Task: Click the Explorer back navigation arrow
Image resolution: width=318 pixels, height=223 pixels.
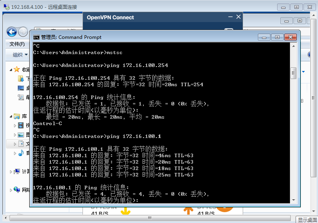Action: 12,32
